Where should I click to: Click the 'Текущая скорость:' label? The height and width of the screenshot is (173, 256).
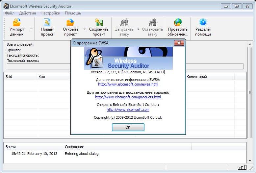coord(23,55)
